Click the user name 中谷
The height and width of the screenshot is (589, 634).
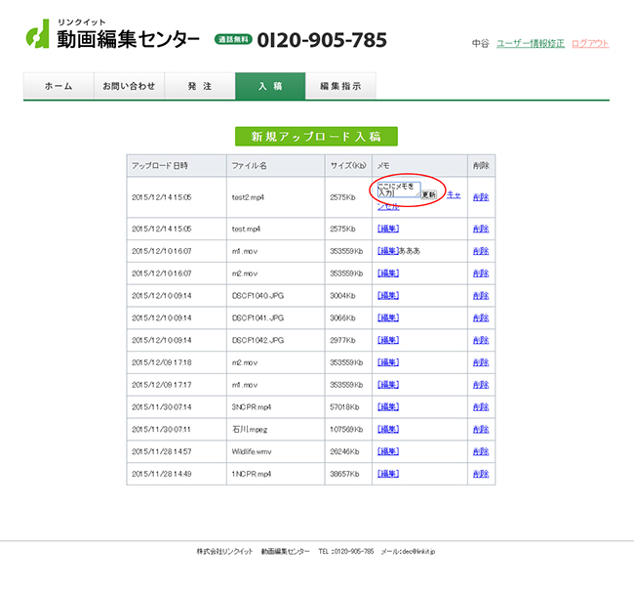point(480,43)
